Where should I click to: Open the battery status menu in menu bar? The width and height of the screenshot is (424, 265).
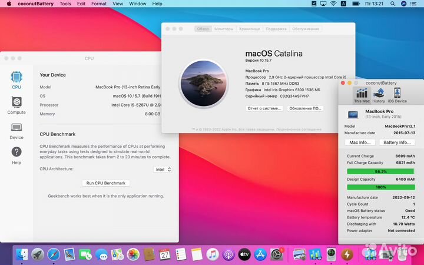pyautogui.click(x=356, y=4)
